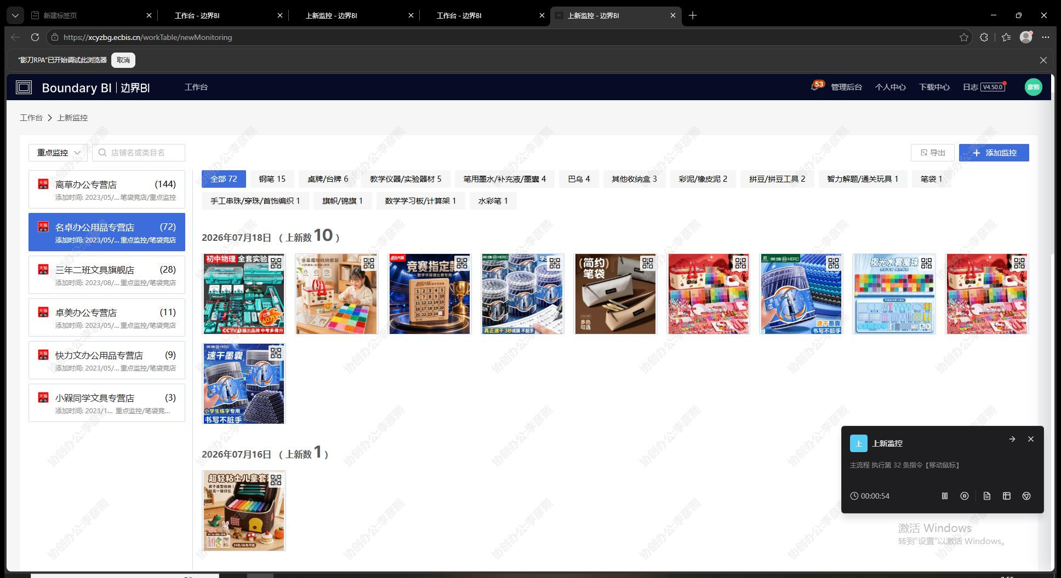The height and width of the screenshot is (578, 1061).
Task: Switch to the 新建标签页 browser tab
Action: (91, 15)
